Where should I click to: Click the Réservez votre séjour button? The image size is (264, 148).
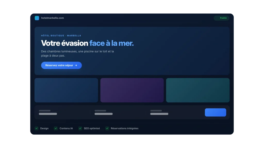click(x=61, y=65)
